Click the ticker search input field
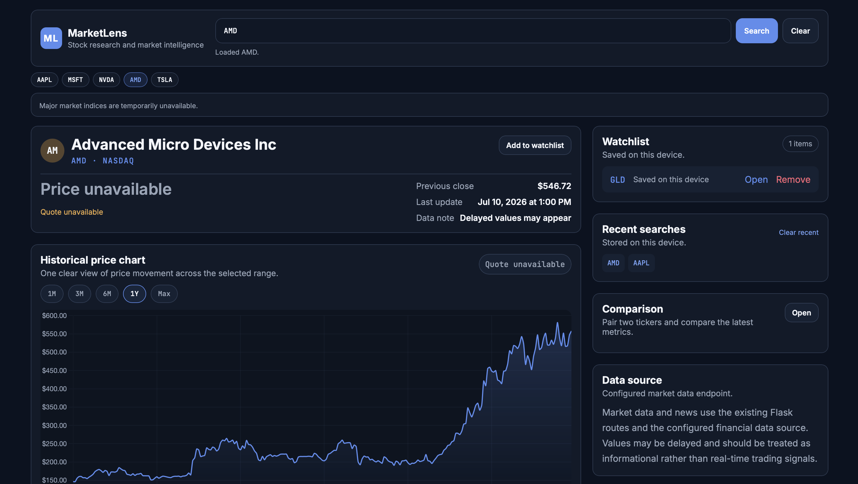 (x=473, y=31)
